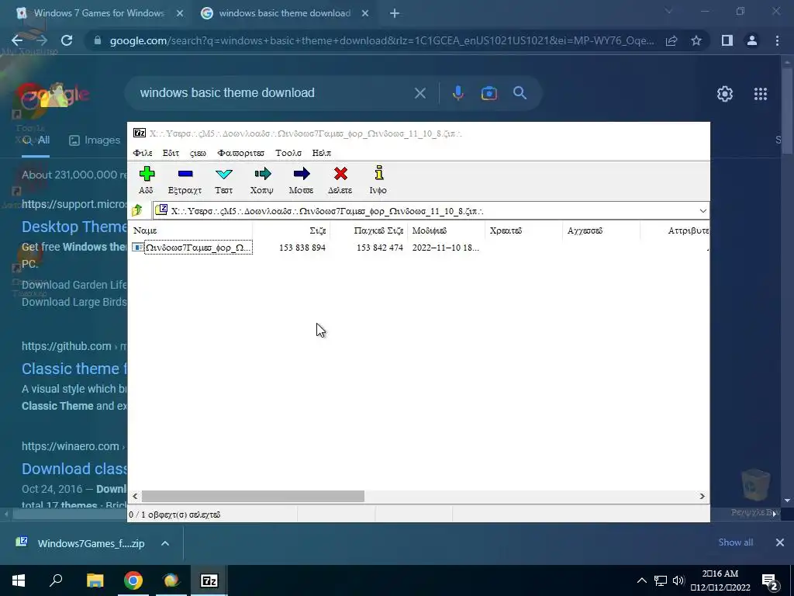This screenshot has height=596, width=794.
Task: Click the Google Lens camera icon
Action: tap(488, 93)
